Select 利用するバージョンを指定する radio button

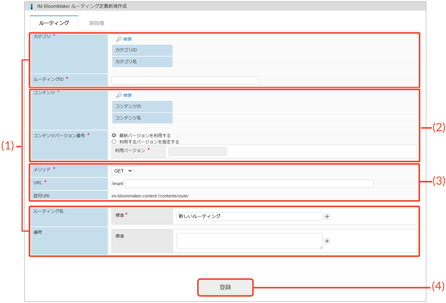click(x=114, y=142)
